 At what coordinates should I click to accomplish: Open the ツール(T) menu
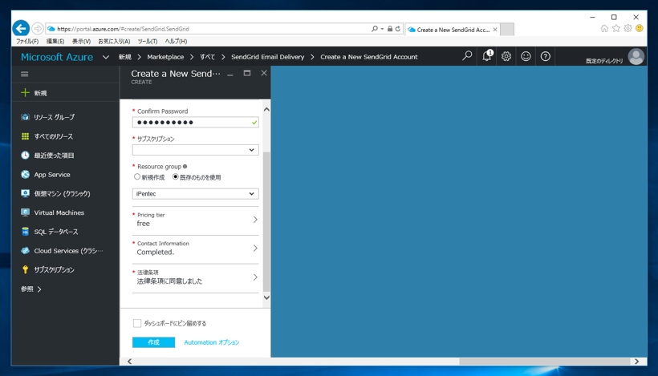148,41
